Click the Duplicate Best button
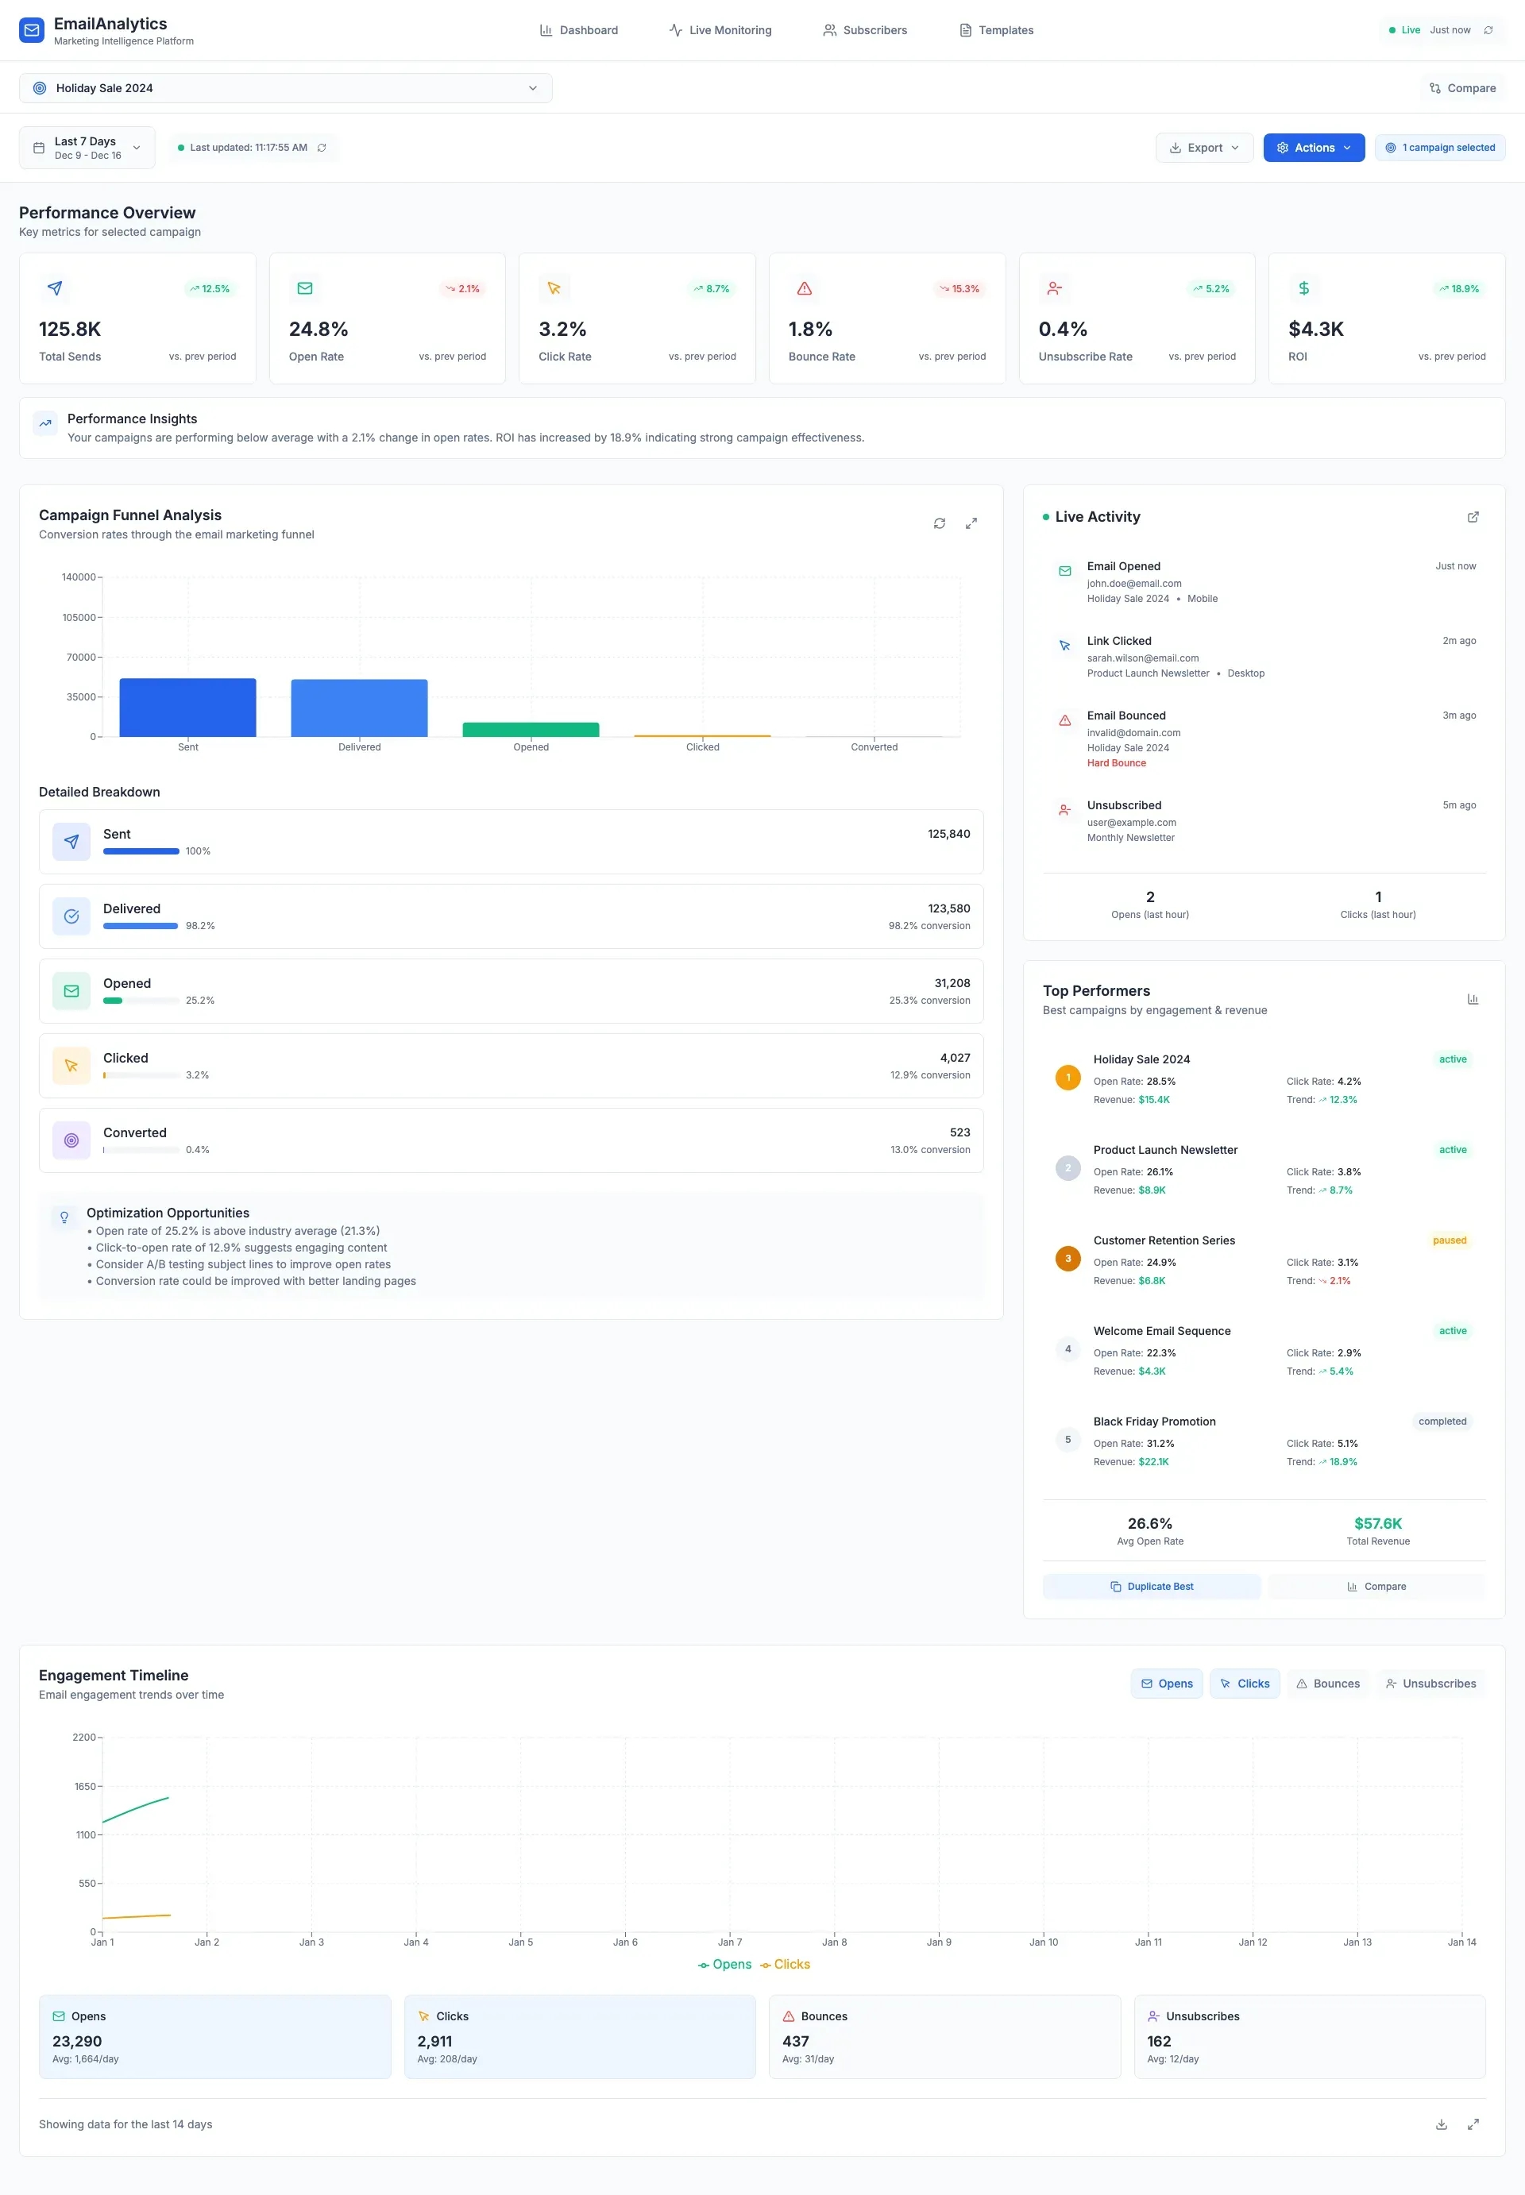The image size is (1525, 2195). pyautogui.click(x=1152, y=1586)
